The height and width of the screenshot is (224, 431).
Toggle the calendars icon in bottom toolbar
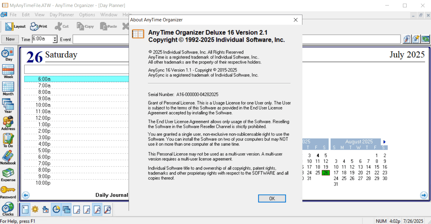66,210
